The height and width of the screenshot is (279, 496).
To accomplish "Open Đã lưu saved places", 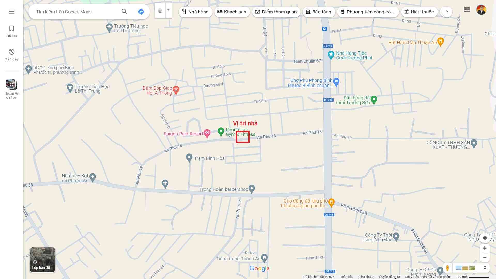I will click(x=12, y=32).
